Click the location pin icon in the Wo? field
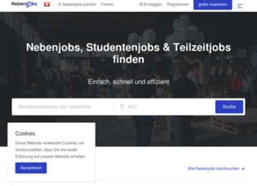257x186 pixels. pos(122,106)
